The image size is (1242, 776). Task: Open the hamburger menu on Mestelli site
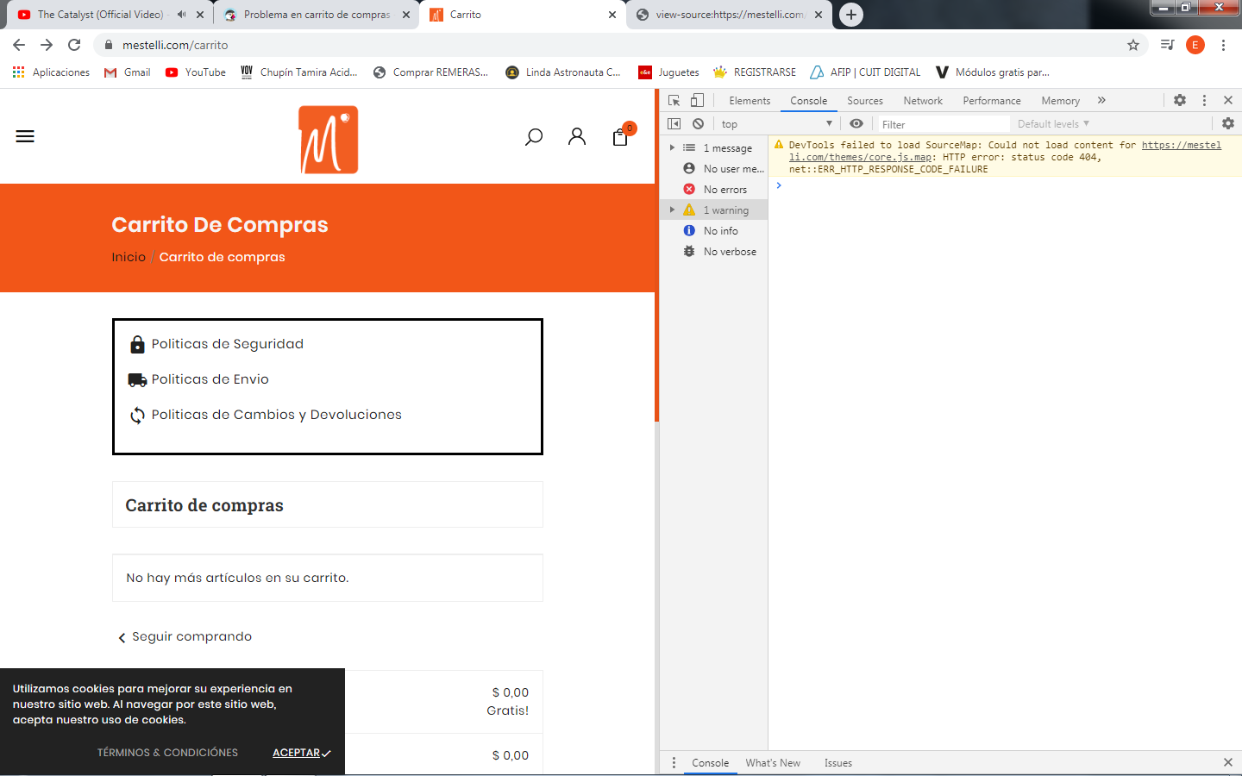(25, 136)
